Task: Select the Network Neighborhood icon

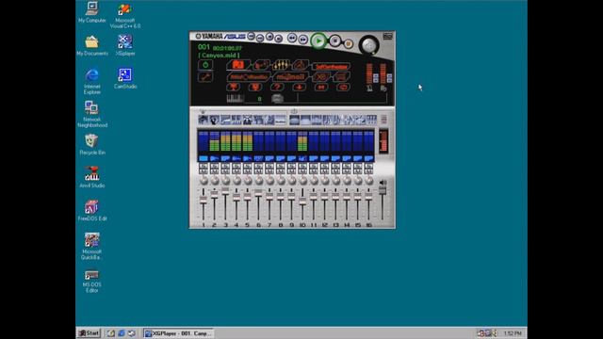Action: point(92,114)
